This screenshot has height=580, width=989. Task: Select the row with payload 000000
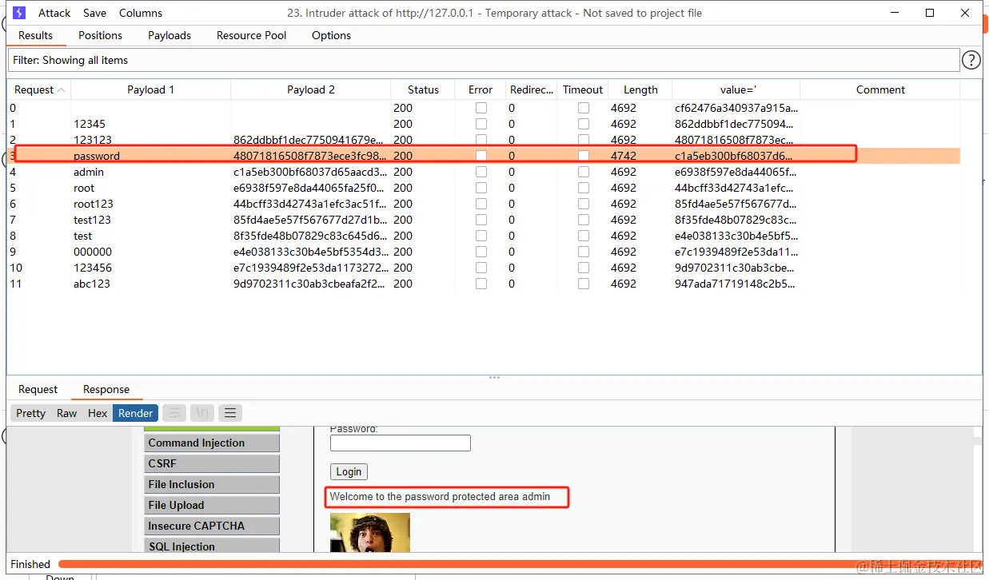point(484,252)
